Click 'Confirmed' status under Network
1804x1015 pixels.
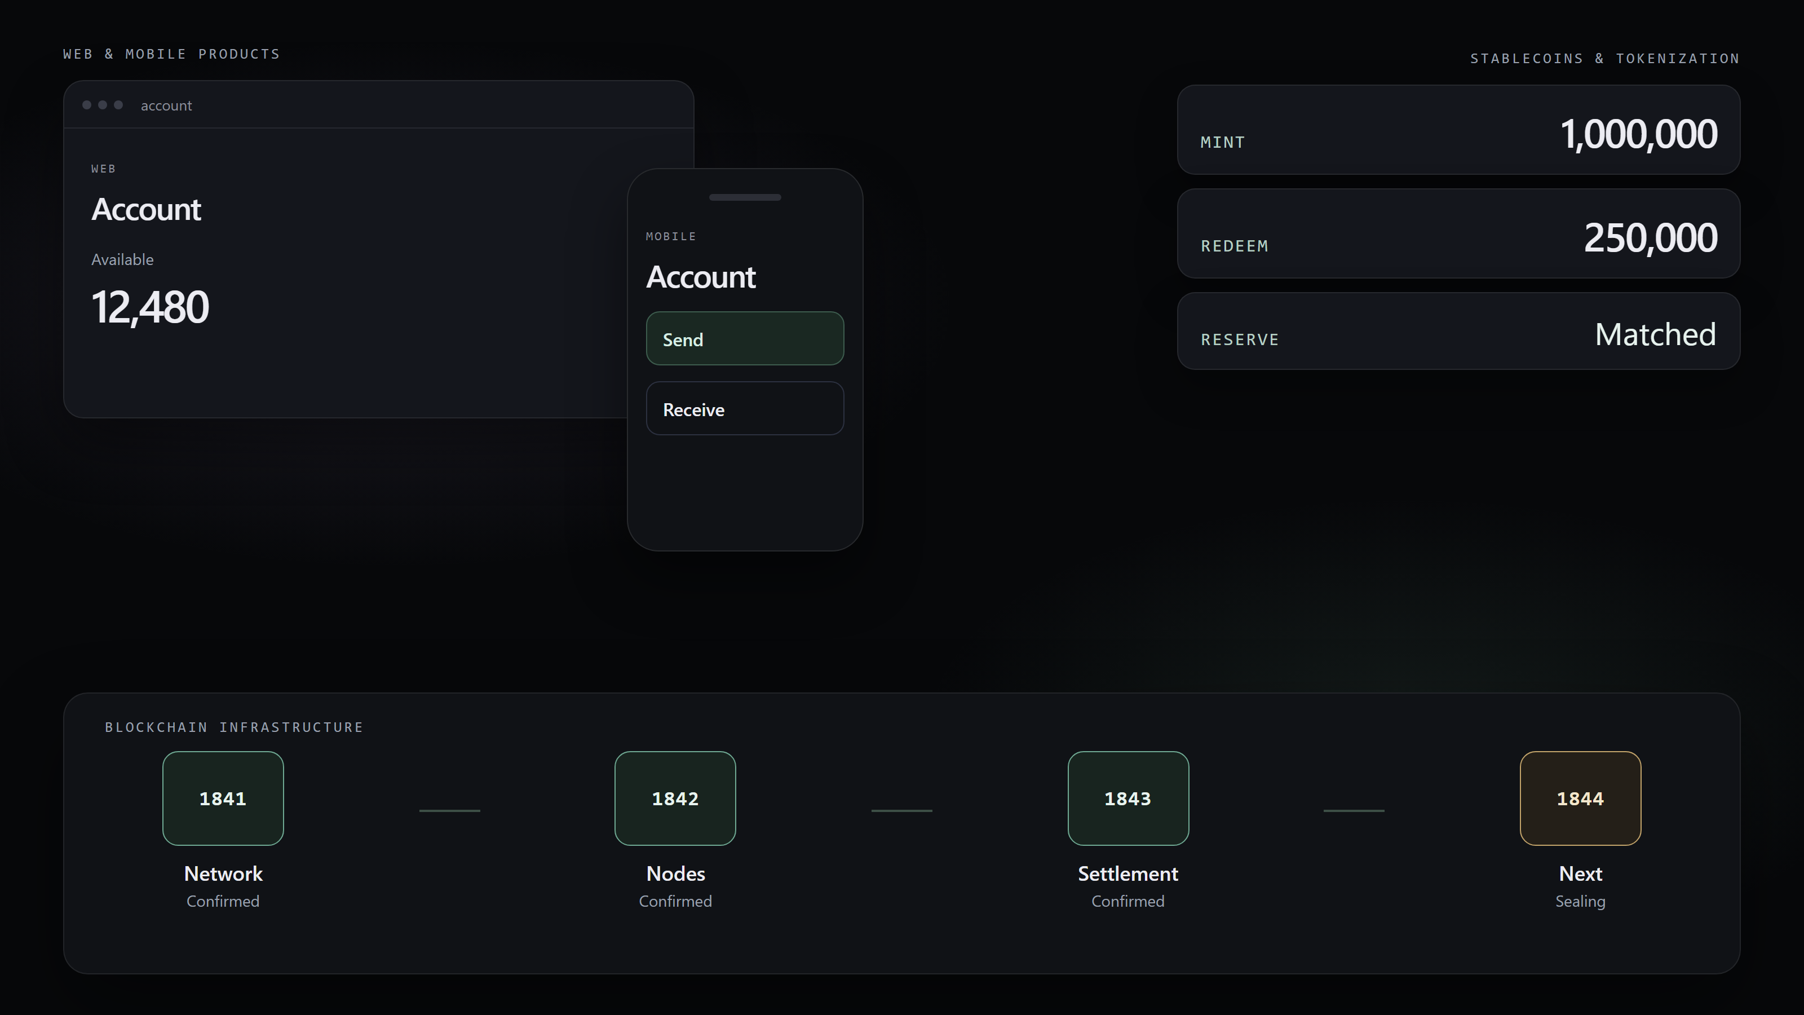pos(223,902)
